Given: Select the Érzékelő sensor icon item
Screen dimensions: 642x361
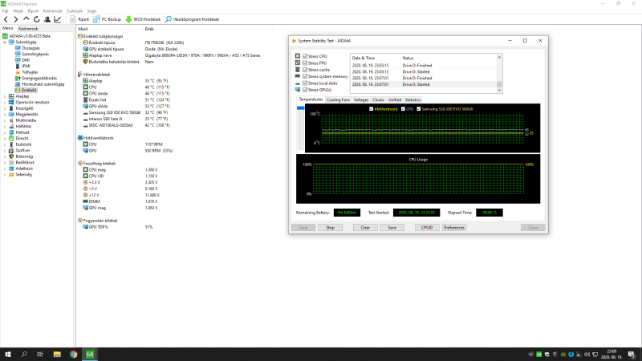Looking at the screenshot, I should pos(18,90).
